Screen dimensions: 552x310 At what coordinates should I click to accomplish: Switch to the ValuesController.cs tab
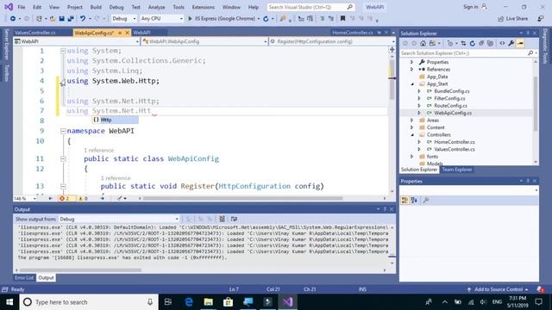(34, 33)
